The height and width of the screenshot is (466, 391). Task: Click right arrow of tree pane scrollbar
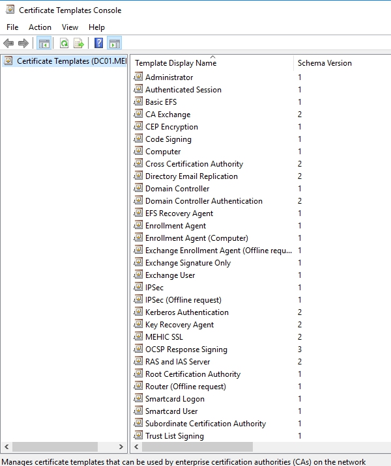(x=121, y=446)
